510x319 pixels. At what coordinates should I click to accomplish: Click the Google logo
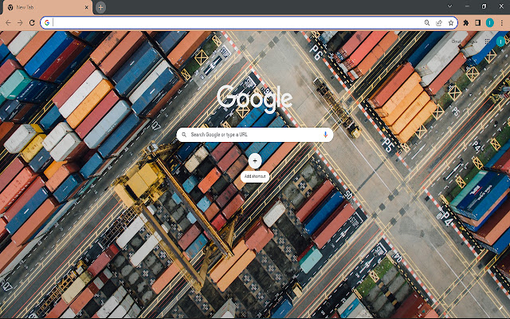[x=255, y=99]
